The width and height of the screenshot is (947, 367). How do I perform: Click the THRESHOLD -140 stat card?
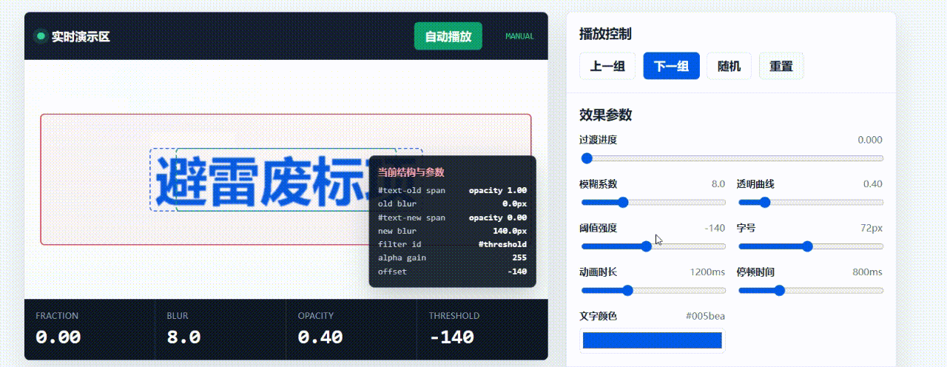pyautogui.click(x=482, y=329)
